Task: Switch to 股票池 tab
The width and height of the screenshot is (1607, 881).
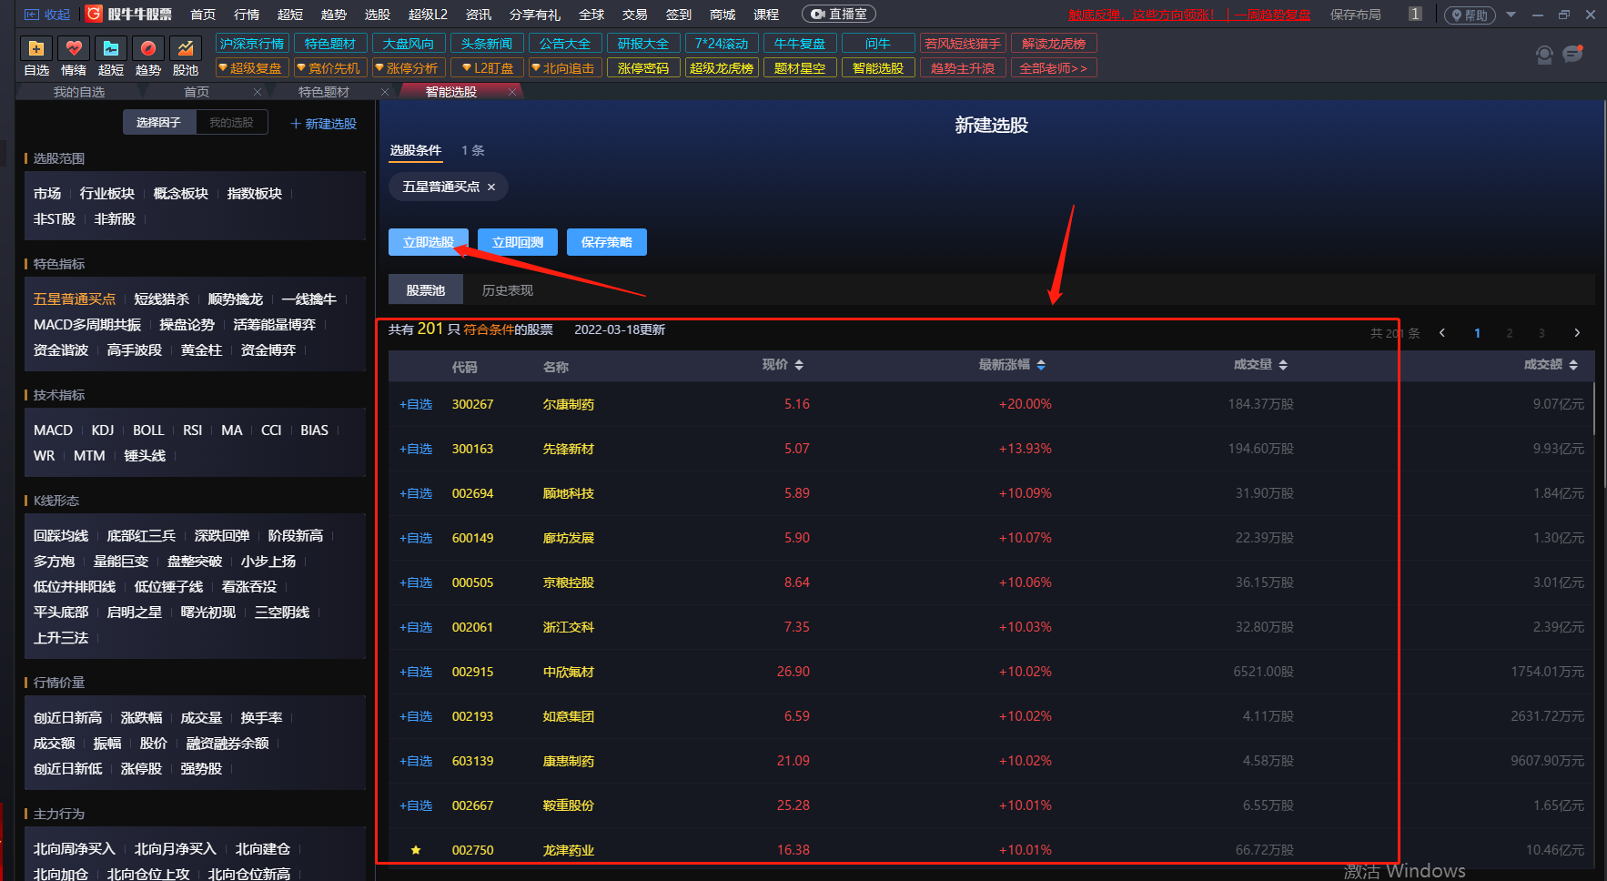Action: (426, 290)
